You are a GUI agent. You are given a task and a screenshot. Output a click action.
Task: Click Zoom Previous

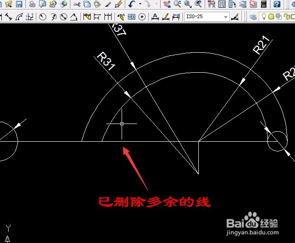click(x=198, y=4)
